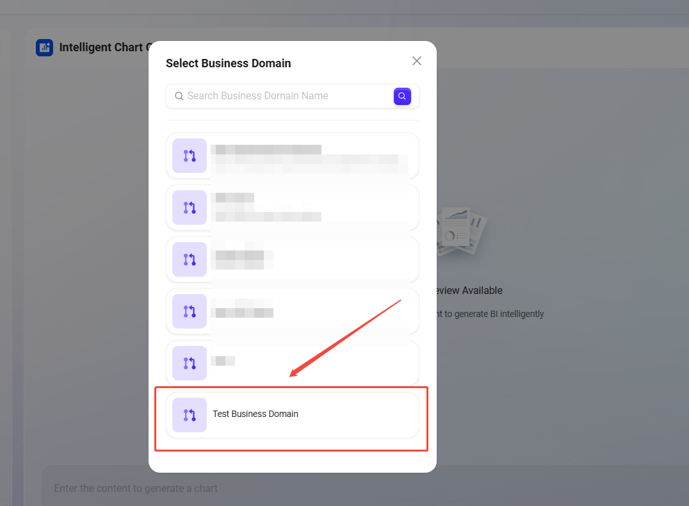689x506 pixels.
Task: Close the Select Business Domain dialog
Action: (417, 61)
